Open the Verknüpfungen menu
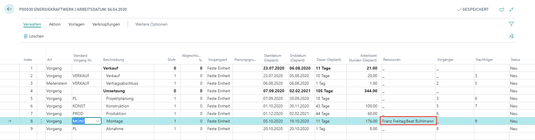 coord(106,24)
